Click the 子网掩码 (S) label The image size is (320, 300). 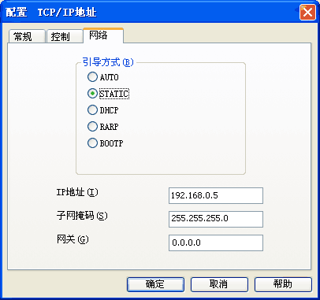(x=82, y=216)
